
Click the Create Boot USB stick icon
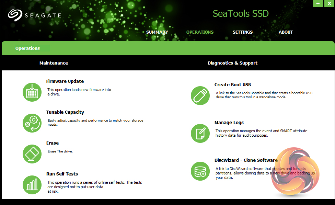200,95
